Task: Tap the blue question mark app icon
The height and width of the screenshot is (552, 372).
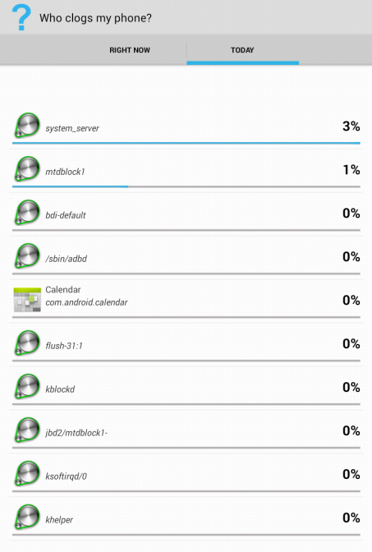Action: [x=21, y=17]
